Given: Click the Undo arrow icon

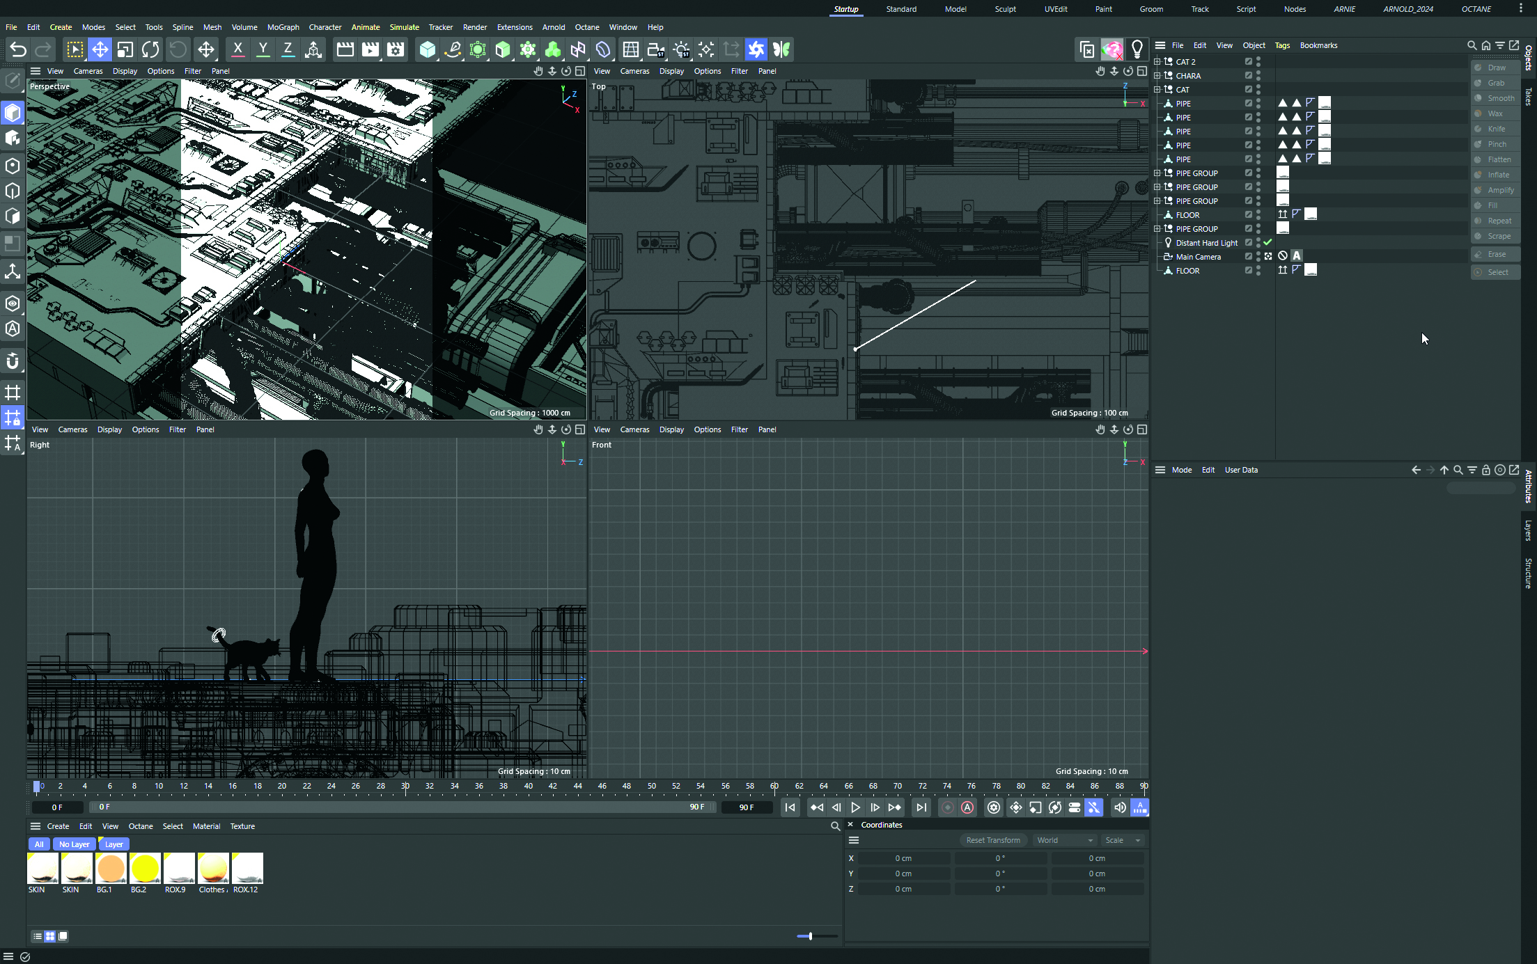Looking at the screenshot, I should pos(18,49).
